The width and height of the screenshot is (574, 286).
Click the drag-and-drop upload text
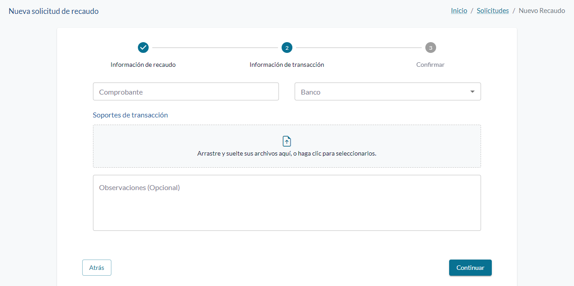(287, 153)
